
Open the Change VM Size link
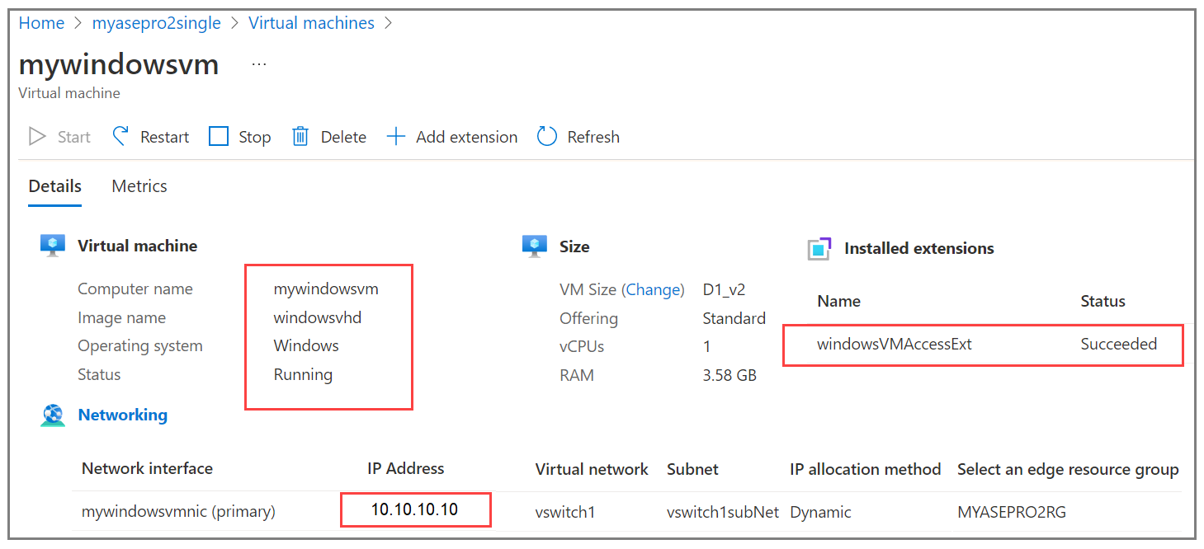(654, 289)
